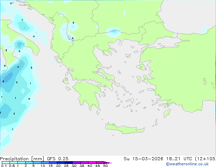Choose the 10–15 mm legend color box
The image size is (216, 167).
pyautogui.click(x=45, y=163)
